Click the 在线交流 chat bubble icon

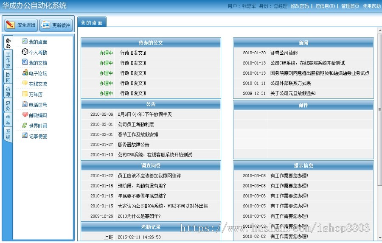(x=25, y=83)
